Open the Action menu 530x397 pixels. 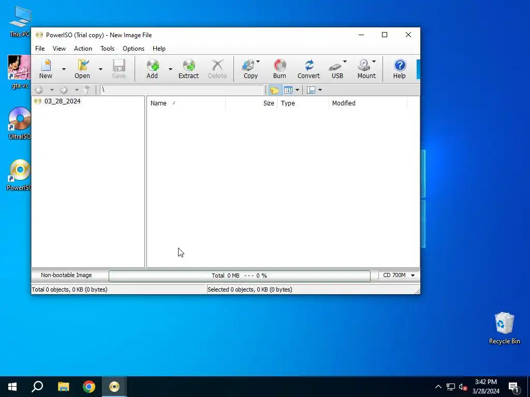(83, 49)
